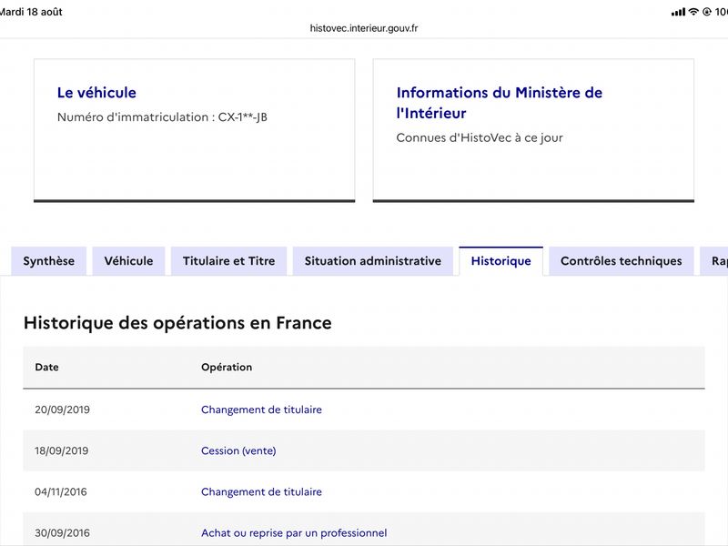Screen dimensions: 728x546
Task: Open the Titulaire et Titre tab
Action: pyautogui.click(x=229, y=261)
